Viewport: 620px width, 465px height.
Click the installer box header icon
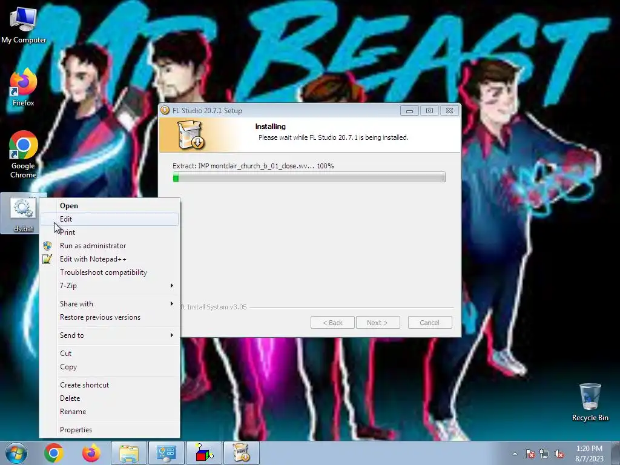(x=191, y=135)
